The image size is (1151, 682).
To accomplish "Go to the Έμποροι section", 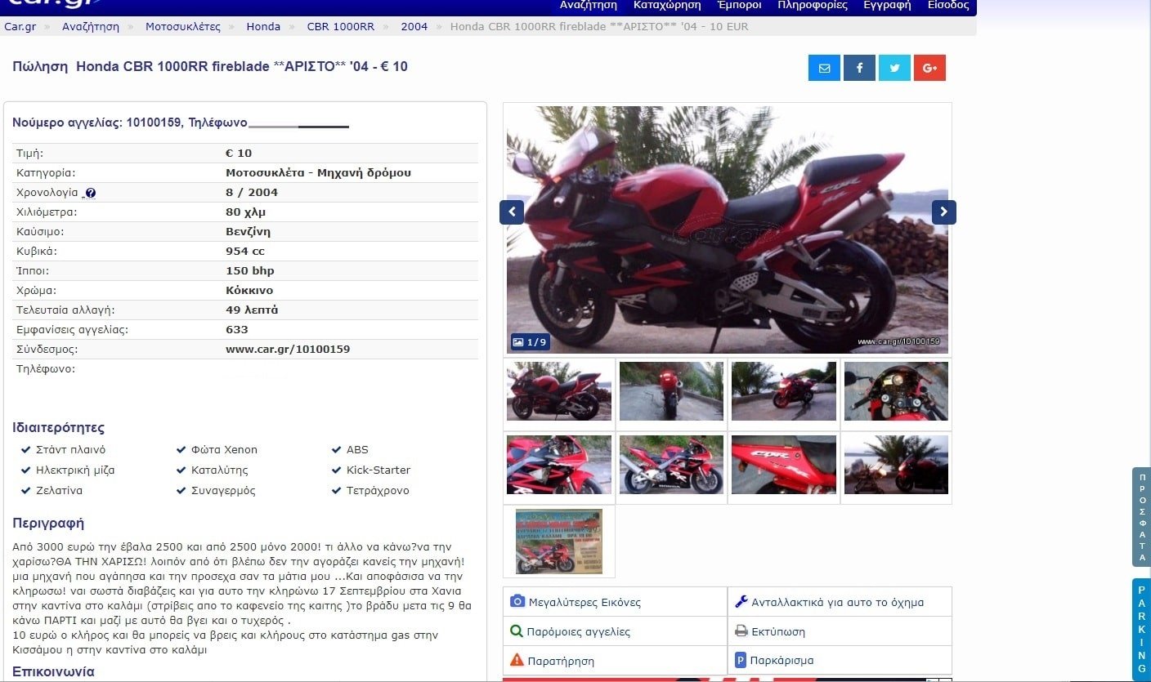I will point(739,5).
